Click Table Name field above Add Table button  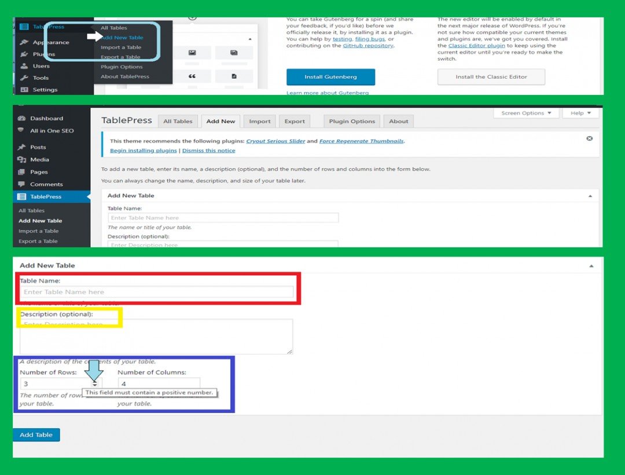tap(157, 292)
